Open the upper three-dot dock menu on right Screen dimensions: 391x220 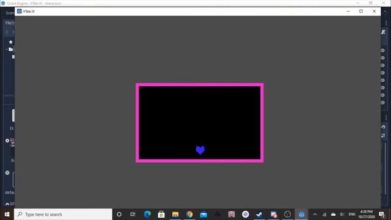click(x=386, y=23)
